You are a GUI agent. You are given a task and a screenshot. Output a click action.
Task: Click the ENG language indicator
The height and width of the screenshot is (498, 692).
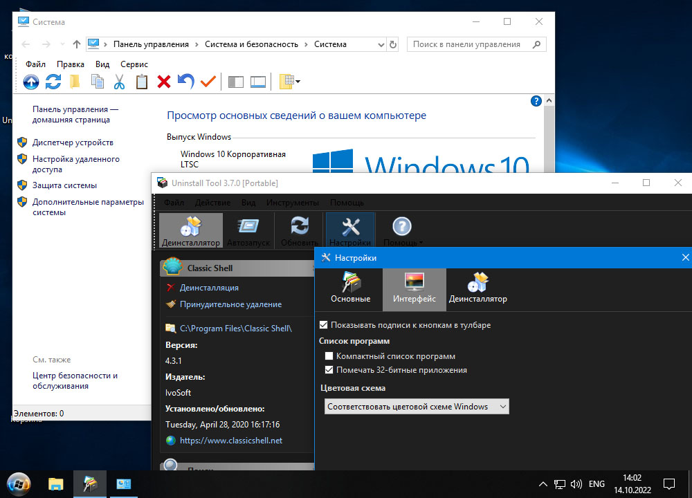click(x=597, y=484)
